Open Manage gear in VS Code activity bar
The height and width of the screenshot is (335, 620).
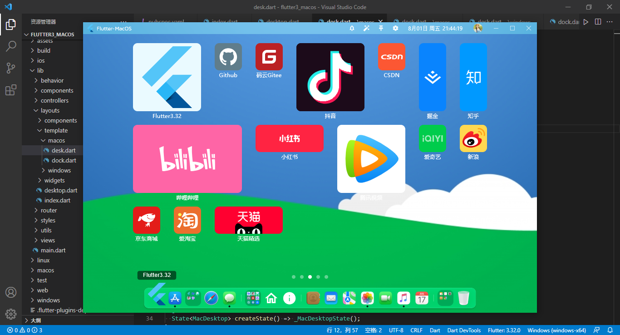coord(11,314)
